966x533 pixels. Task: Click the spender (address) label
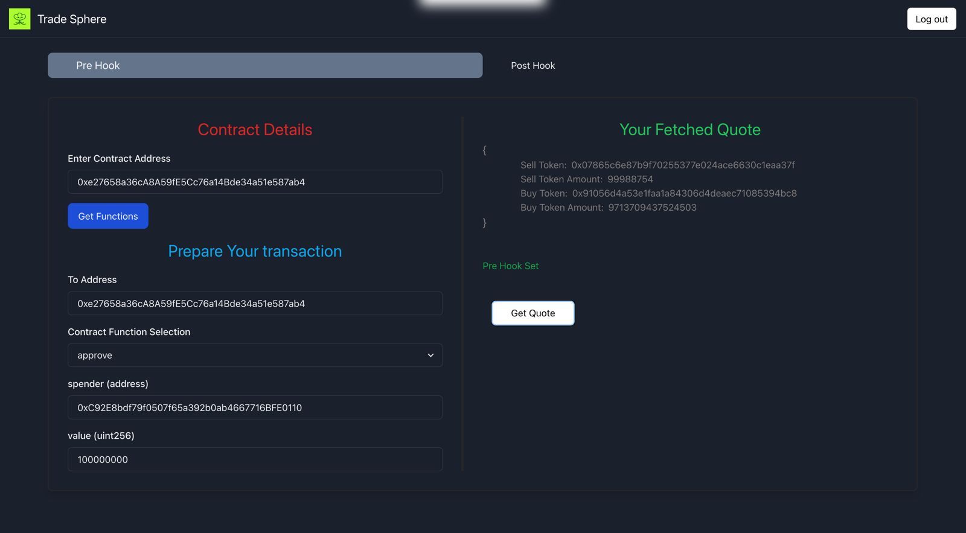[107, 383]
